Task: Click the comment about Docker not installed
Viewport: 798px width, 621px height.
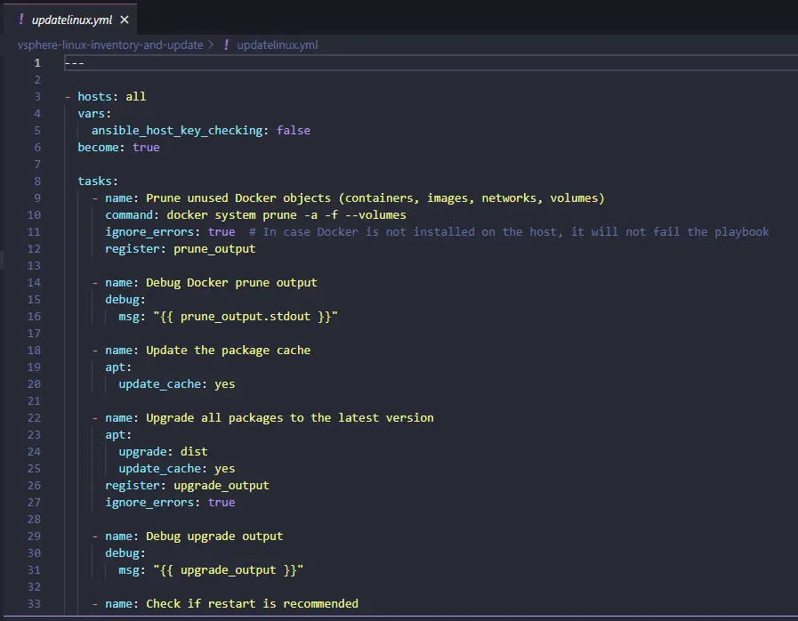Action: (x=508, y=232)
